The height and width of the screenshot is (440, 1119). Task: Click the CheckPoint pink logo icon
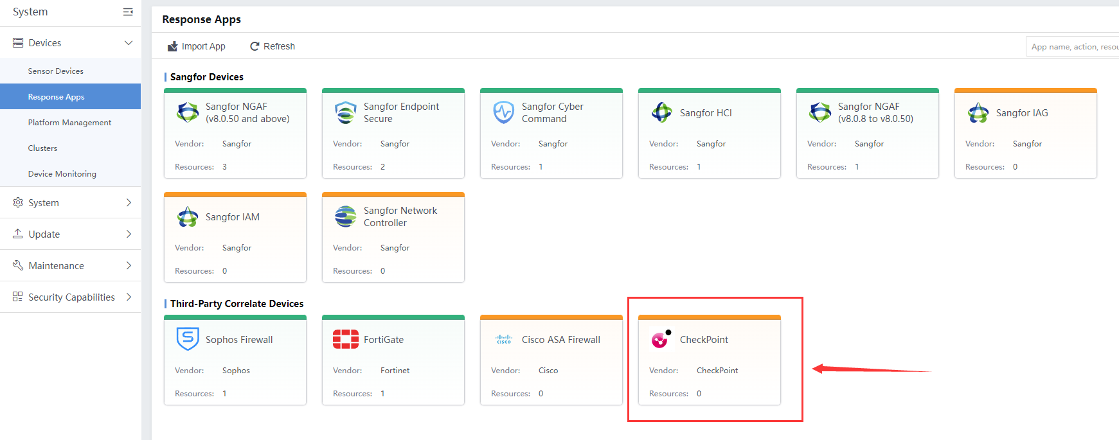coord(660,339)
